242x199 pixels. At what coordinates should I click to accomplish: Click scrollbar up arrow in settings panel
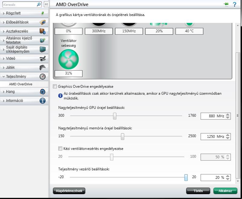pyautogui.click(x=238, y=25)
